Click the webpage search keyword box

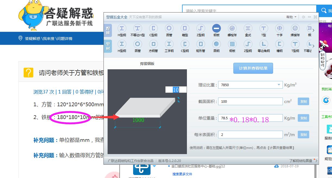point(249,11)
